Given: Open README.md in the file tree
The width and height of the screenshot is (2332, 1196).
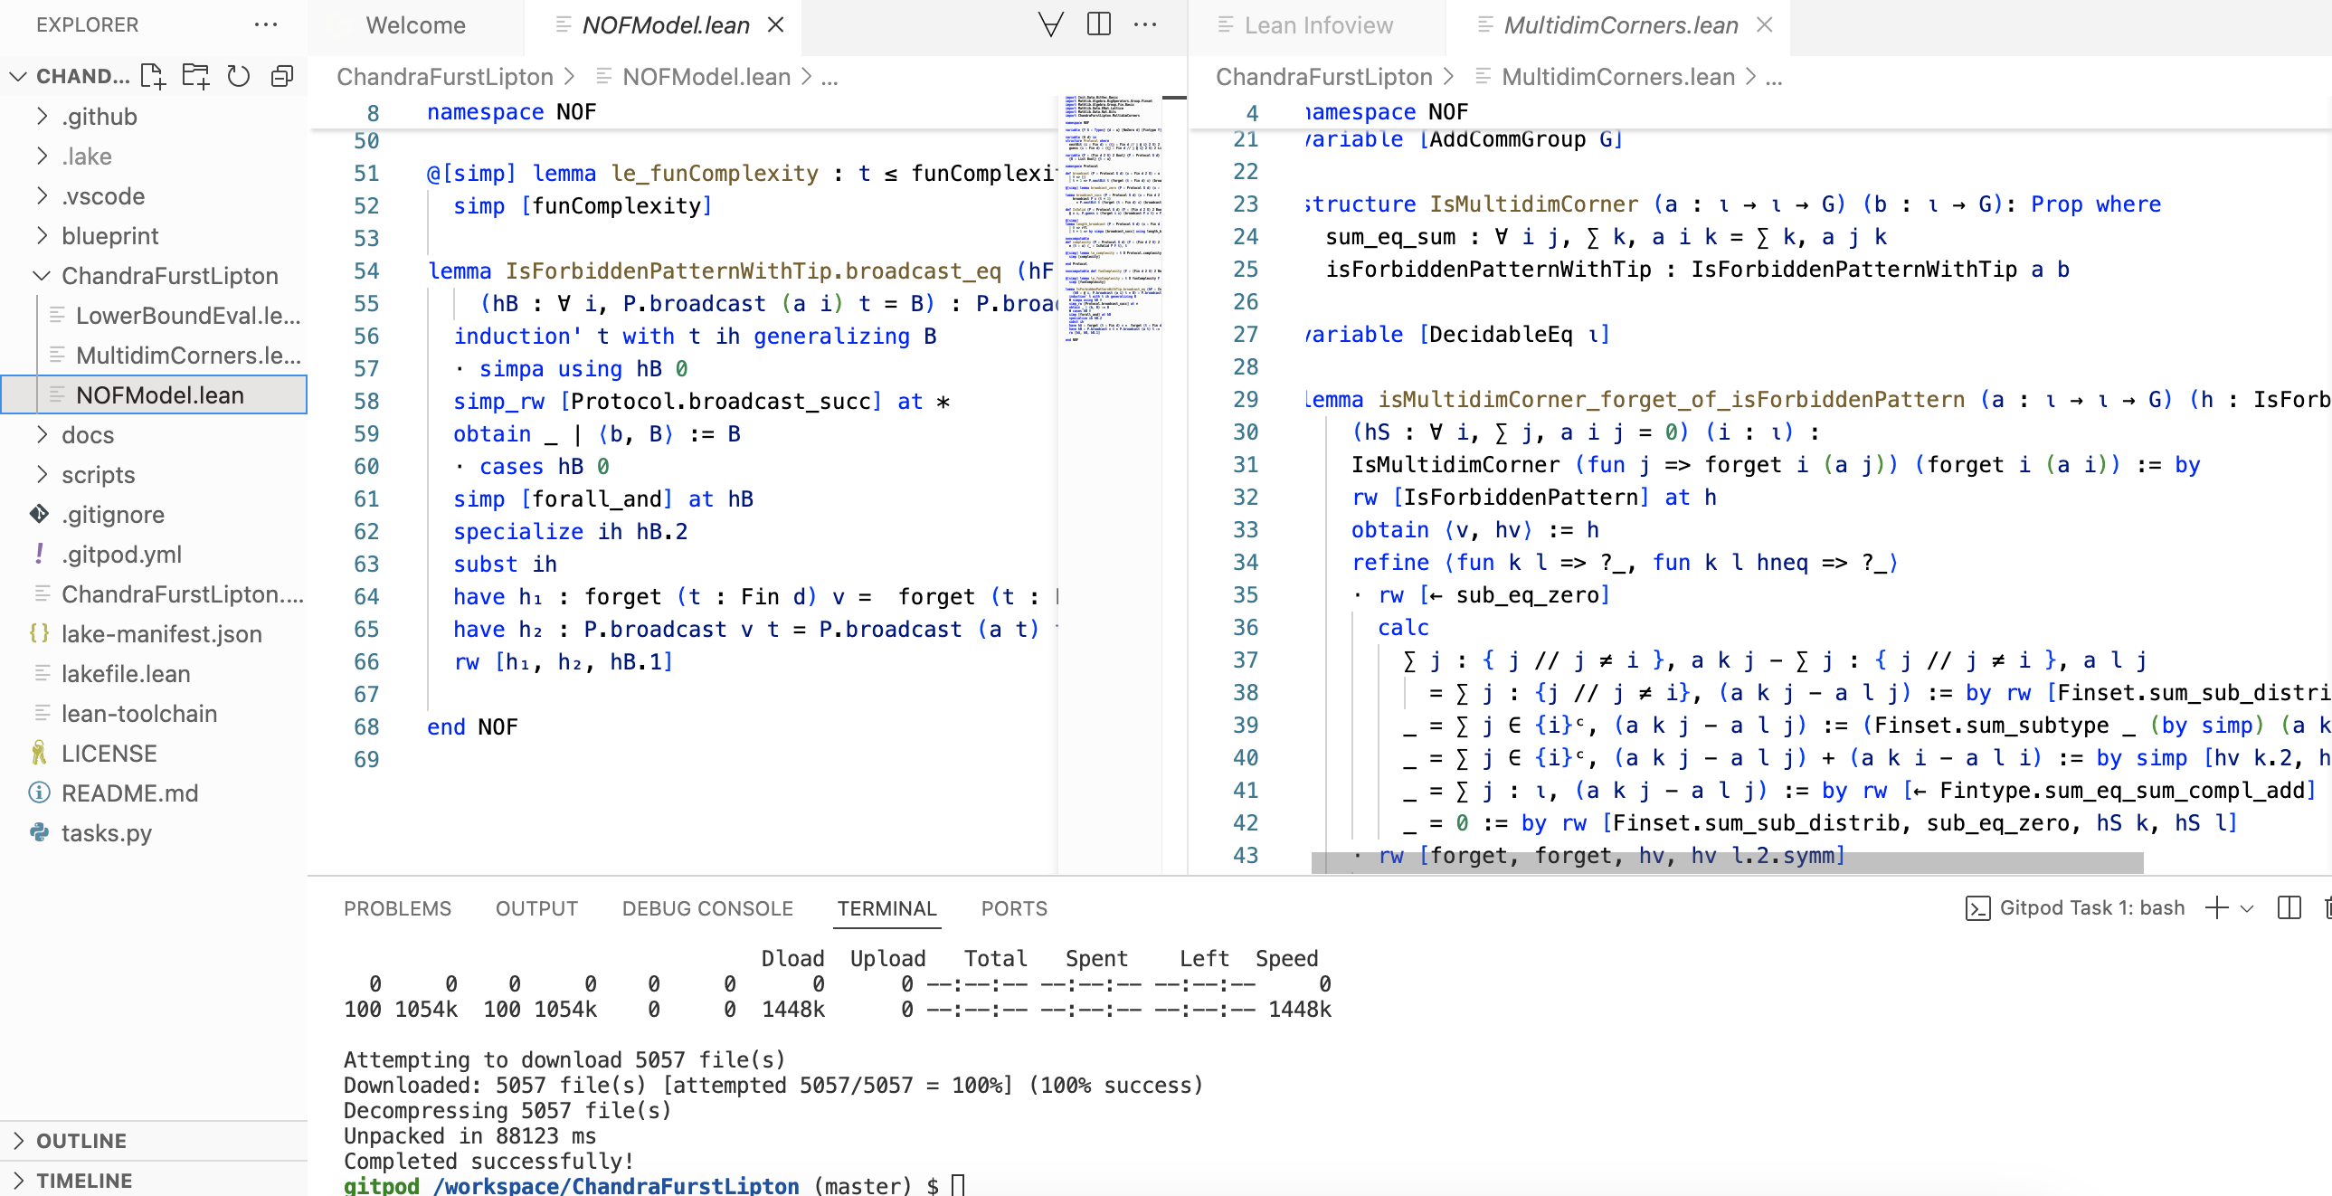Looking at the screenshot, I should 129,793.
